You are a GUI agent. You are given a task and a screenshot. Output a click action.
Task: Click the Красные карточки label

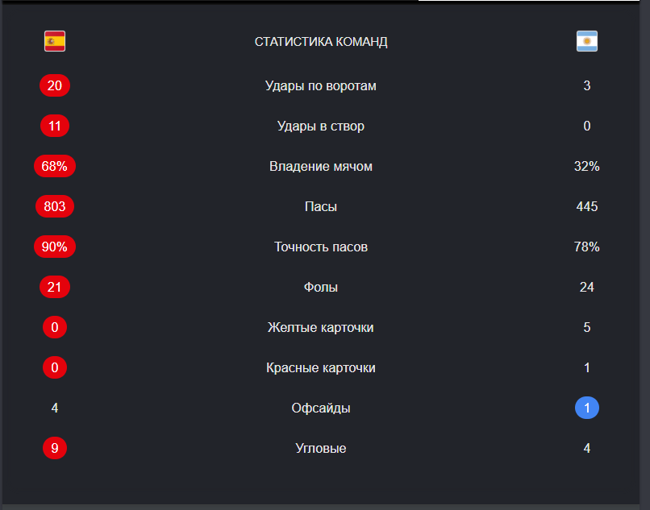pyautogui.click(x=321, y=367)
